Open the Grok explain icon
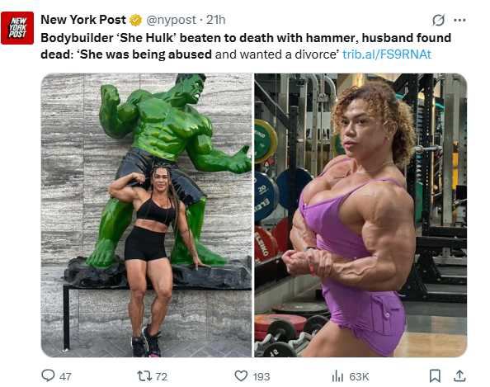This screenshot has width=490, height=387. click(x=438, y=21)
